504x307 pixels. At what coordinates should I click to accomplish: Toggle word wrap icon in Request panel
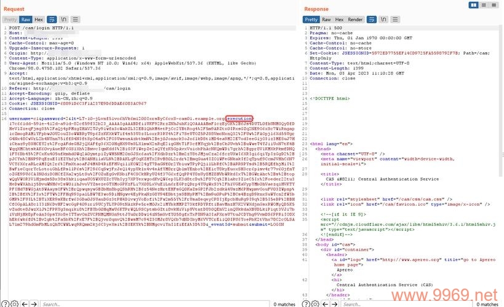tap(52, 20)
